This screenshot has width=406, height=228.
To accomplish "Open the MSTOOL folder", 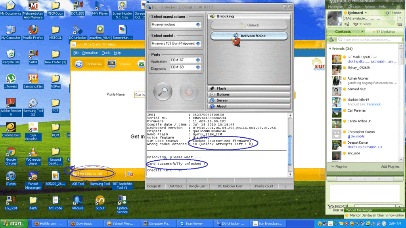I will coord(56,32).
